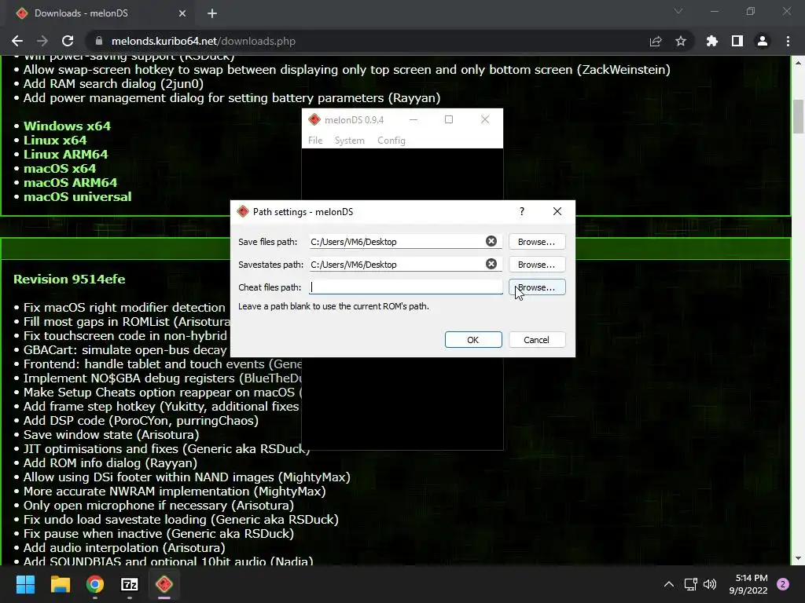Share this page icon in address bar
The width and height of the screenshot is (805, 603).
pyautogui.click(x=656, y=41)
